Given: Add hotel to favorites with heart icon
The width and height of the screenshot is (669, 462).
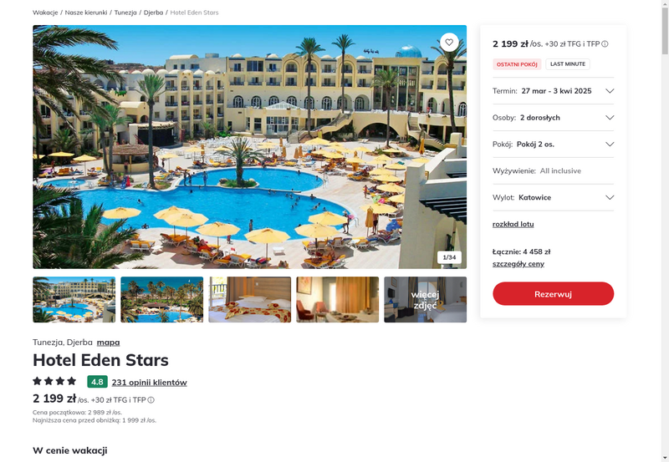Looking at the screenshot, I should coord(449,43).
